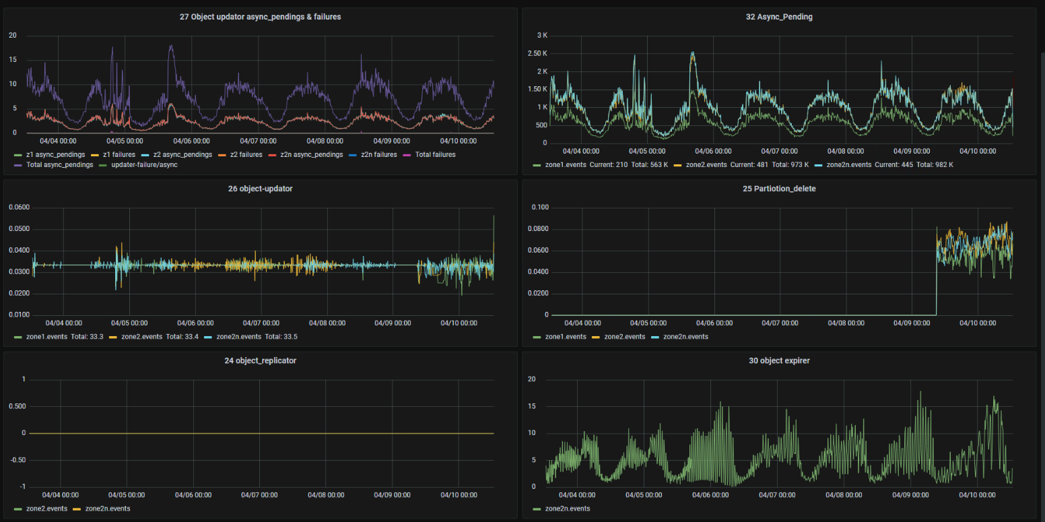This screenshot has height=522, width=1045.
Task: Open the '24 object_replicator' panel title menu
Action: click(x=260, y=360)
